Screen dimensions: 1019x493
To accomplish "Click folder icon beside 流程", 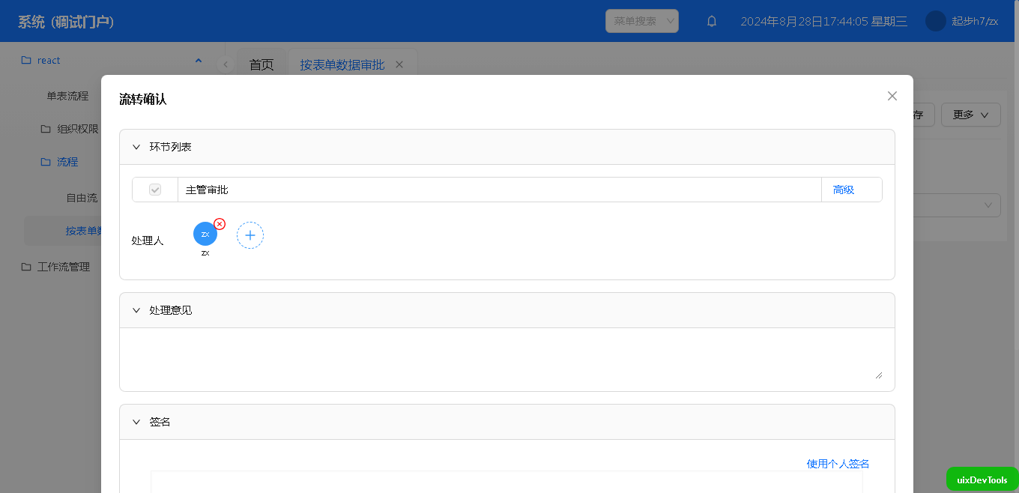I will coord(46,162).
